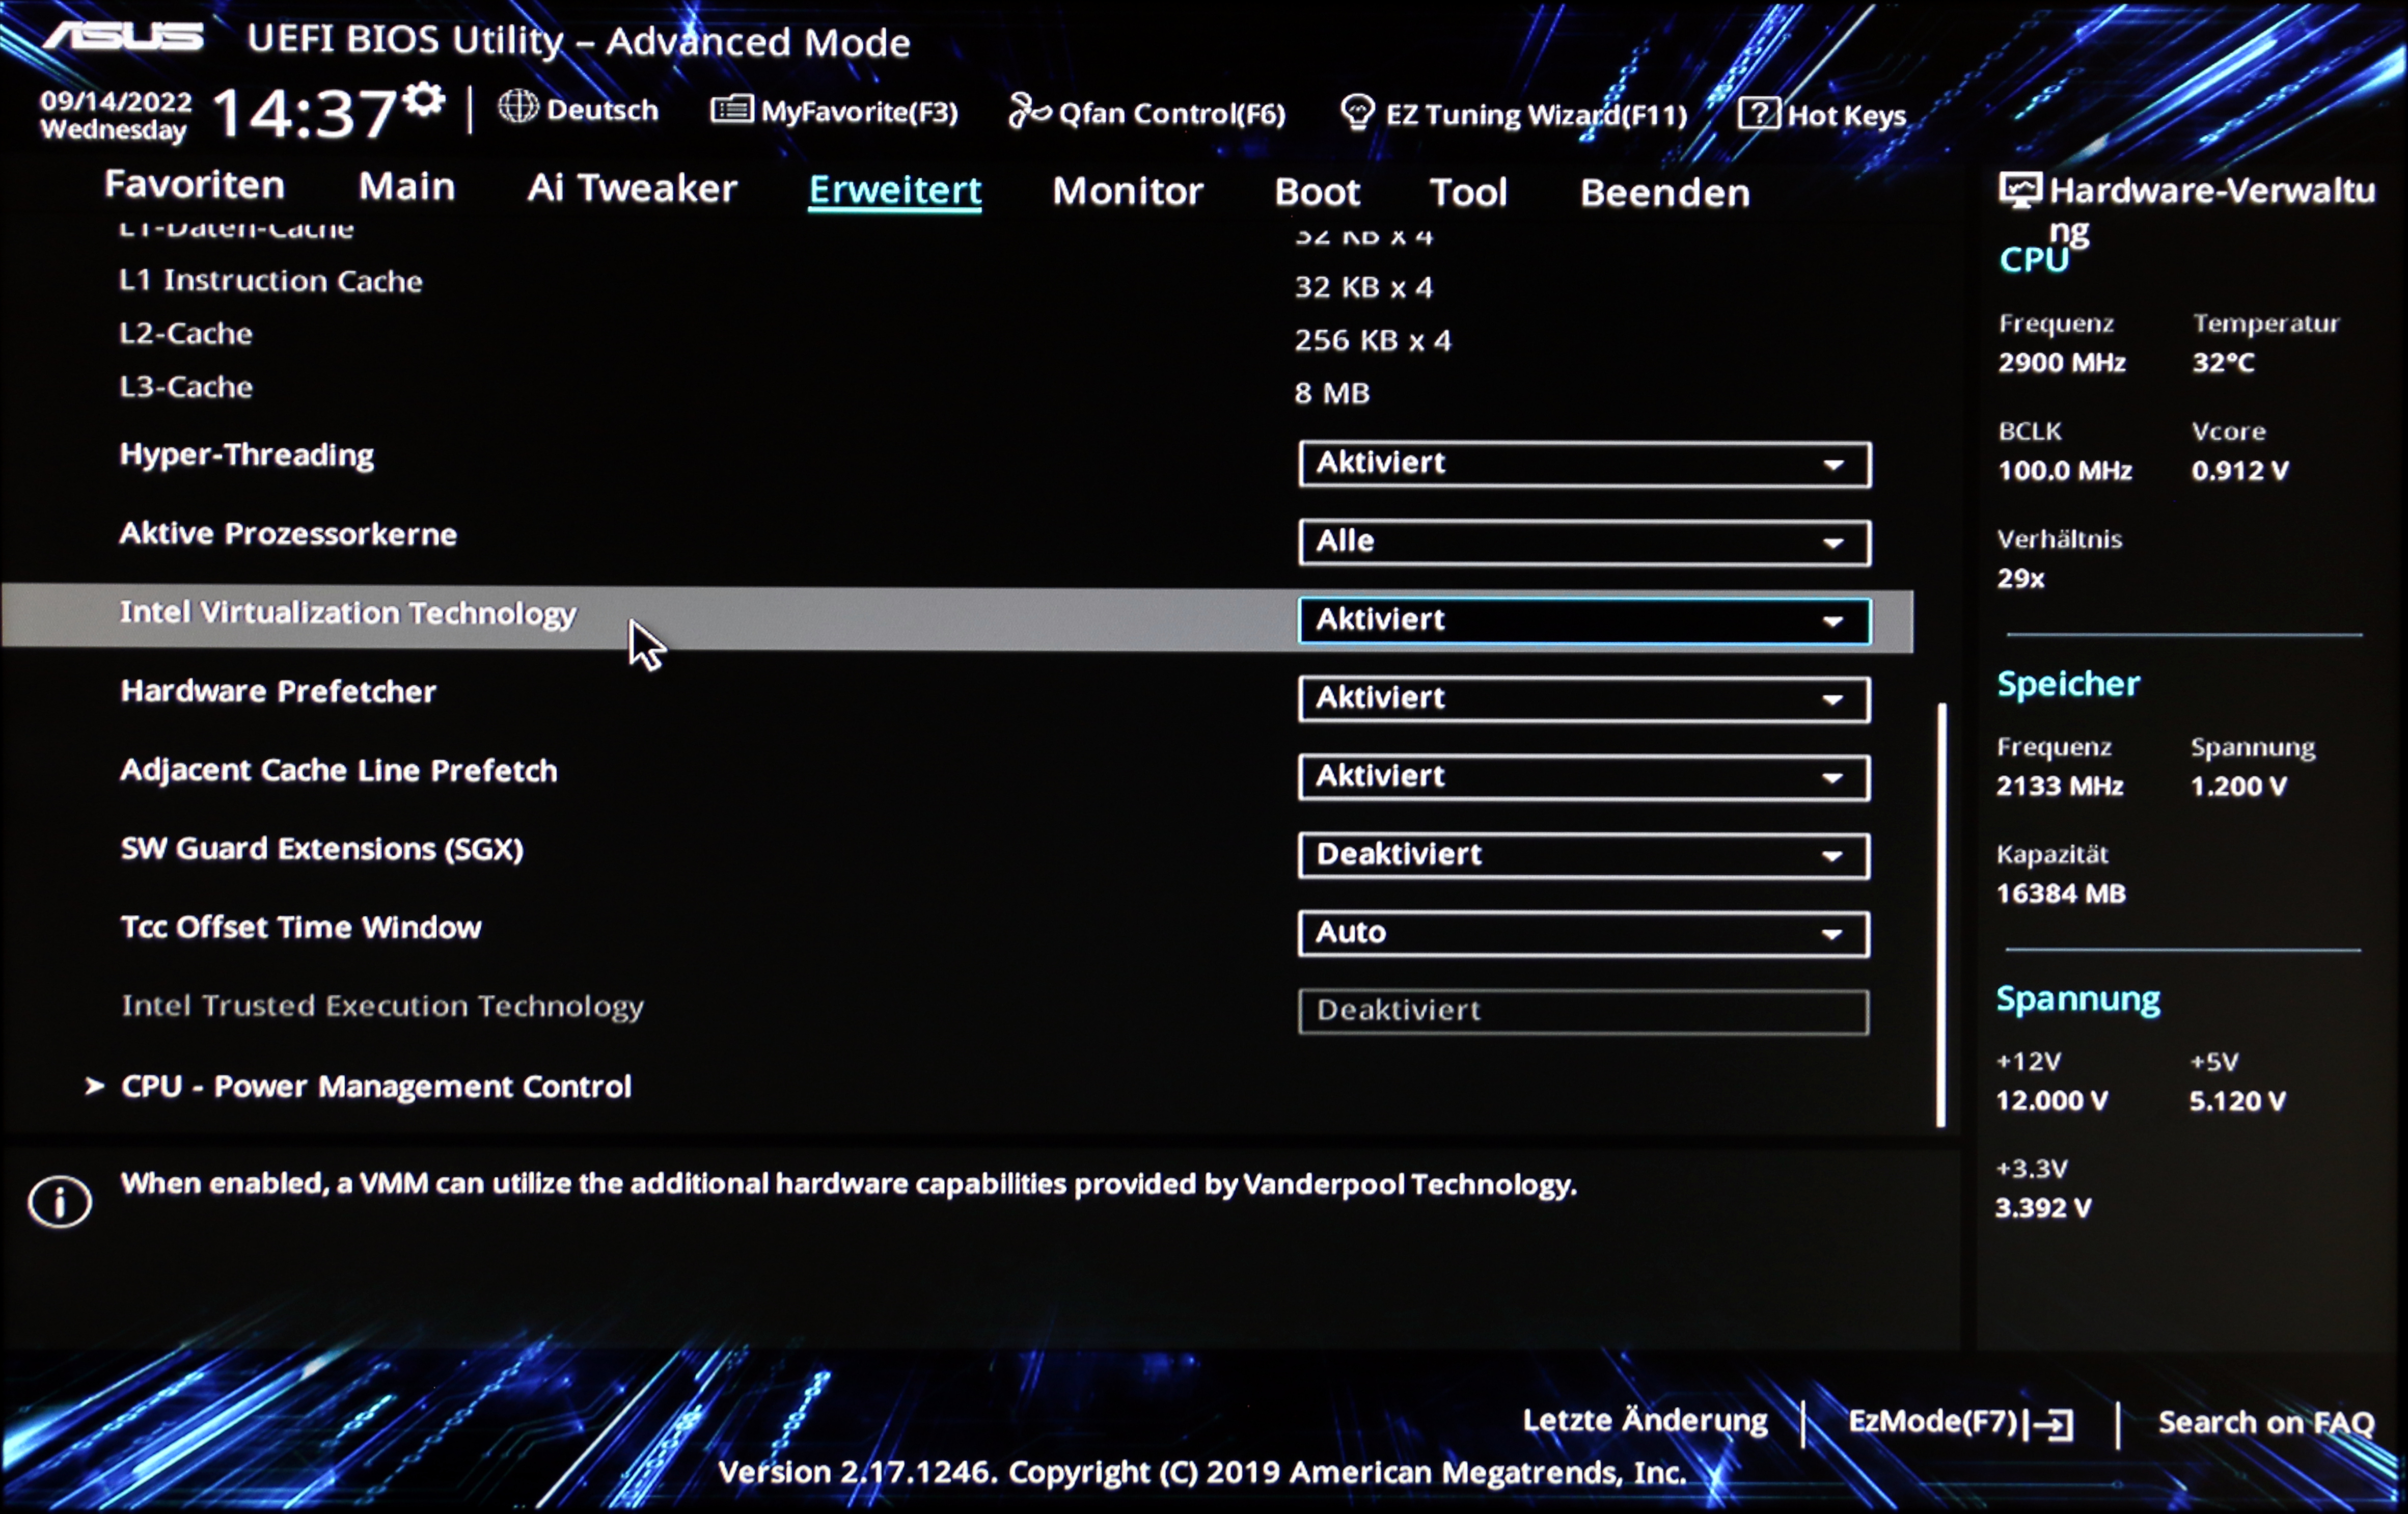The width and height of the screenshot is (2408, 1514).
Task: Open SW Guard Extensions (SGX) dropdown
Action: 1584,855
